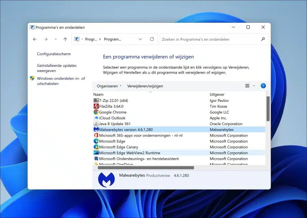Click the Program... breadcrumb segment
This screenshot has width=307, height=218.
click(113, 39)
